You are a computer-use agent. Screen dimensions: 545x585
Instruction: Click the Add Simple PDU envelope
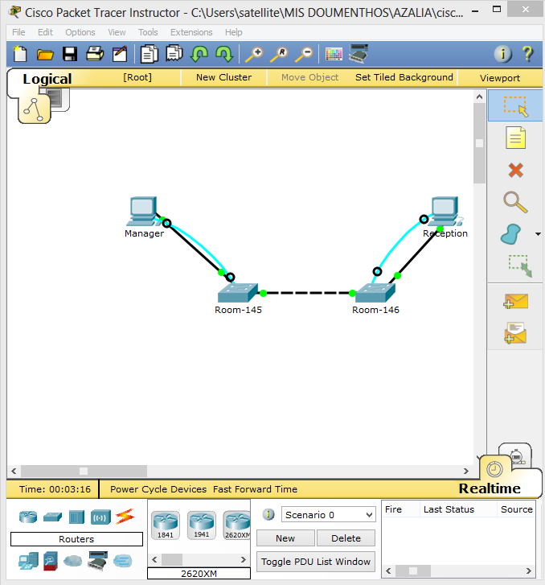coord(515,301)
